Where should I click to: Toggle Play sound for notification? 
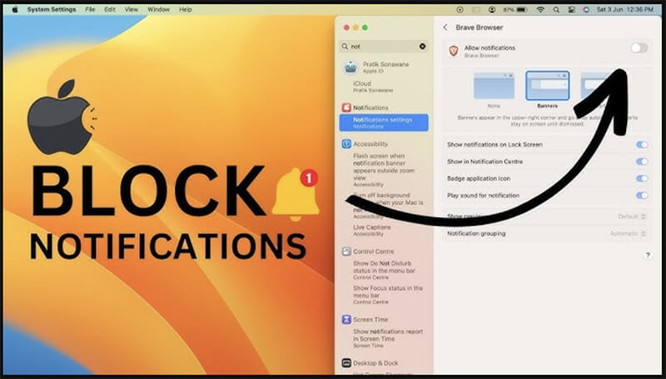[642, 196]
